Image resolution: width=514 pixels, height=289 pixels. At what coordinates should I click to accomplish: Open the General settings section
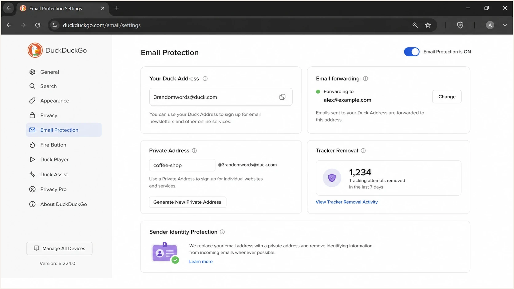pos(64,72)
